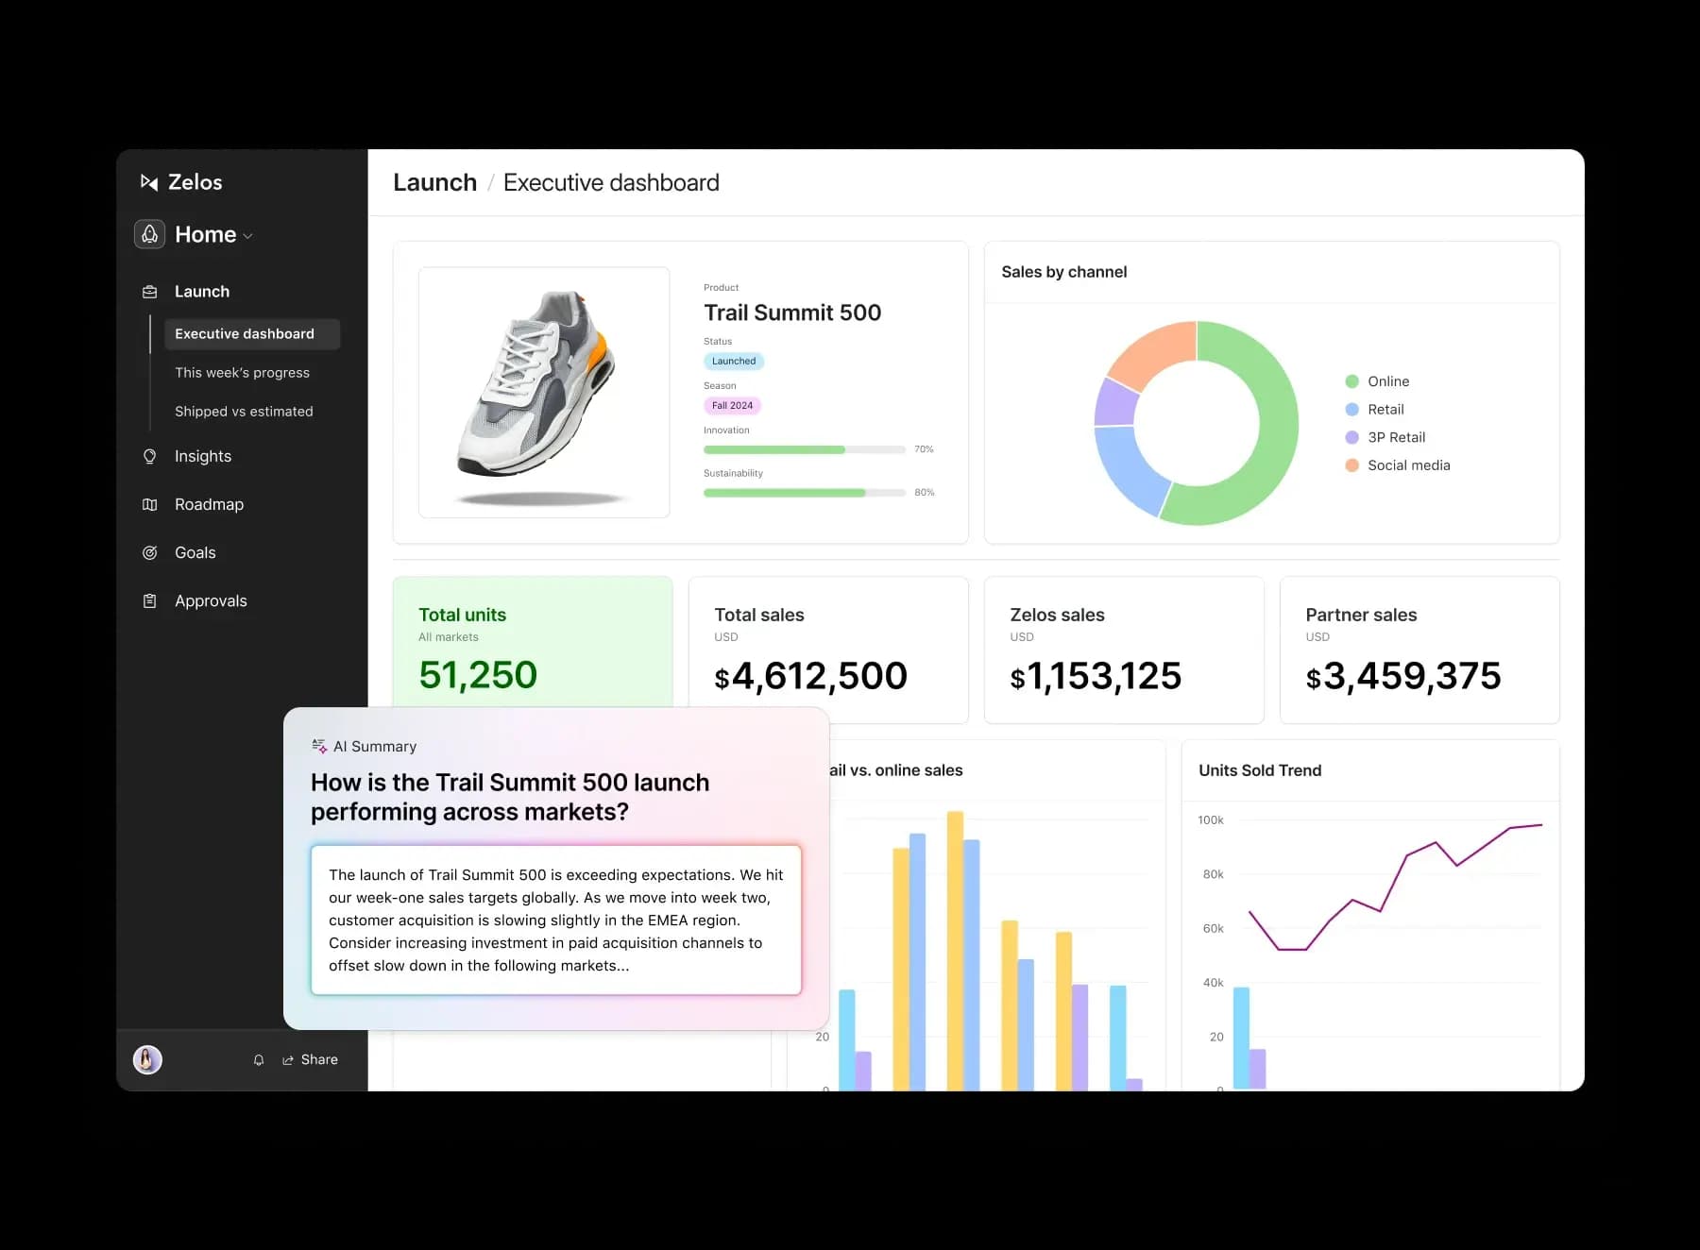Expand the Home dropdown chevron
The image size is (1700, 1250).
point(248,236)
